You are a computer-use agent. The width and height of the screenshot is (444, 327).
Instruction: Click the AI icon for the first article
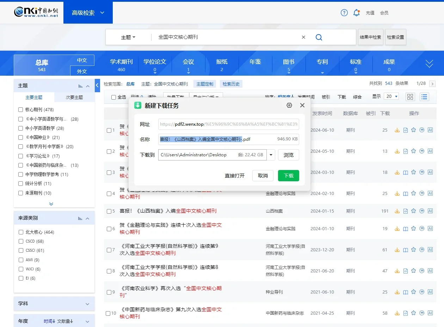pyautogui.click(x=430, y=130)
